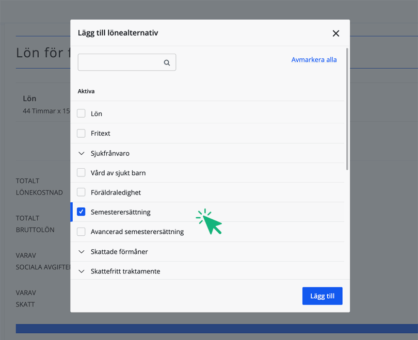Click the Fritext label text
The height and width of the screenshot is (340, 418).
coord(100,133)
